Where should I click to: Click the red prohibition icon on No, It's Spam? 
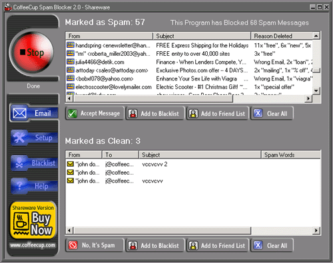[73, 245]
